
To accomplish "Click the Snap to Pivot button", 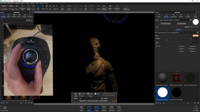I will 83,101.
